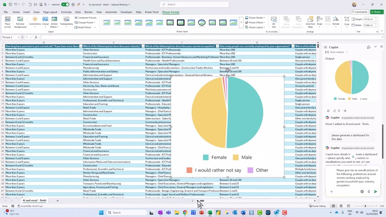Click the Remove Background tool
The image size is (386, 217).
tap(20, 22)
